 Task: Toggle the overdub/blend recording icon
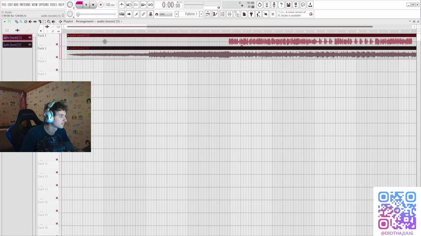[x=143, y=5]
